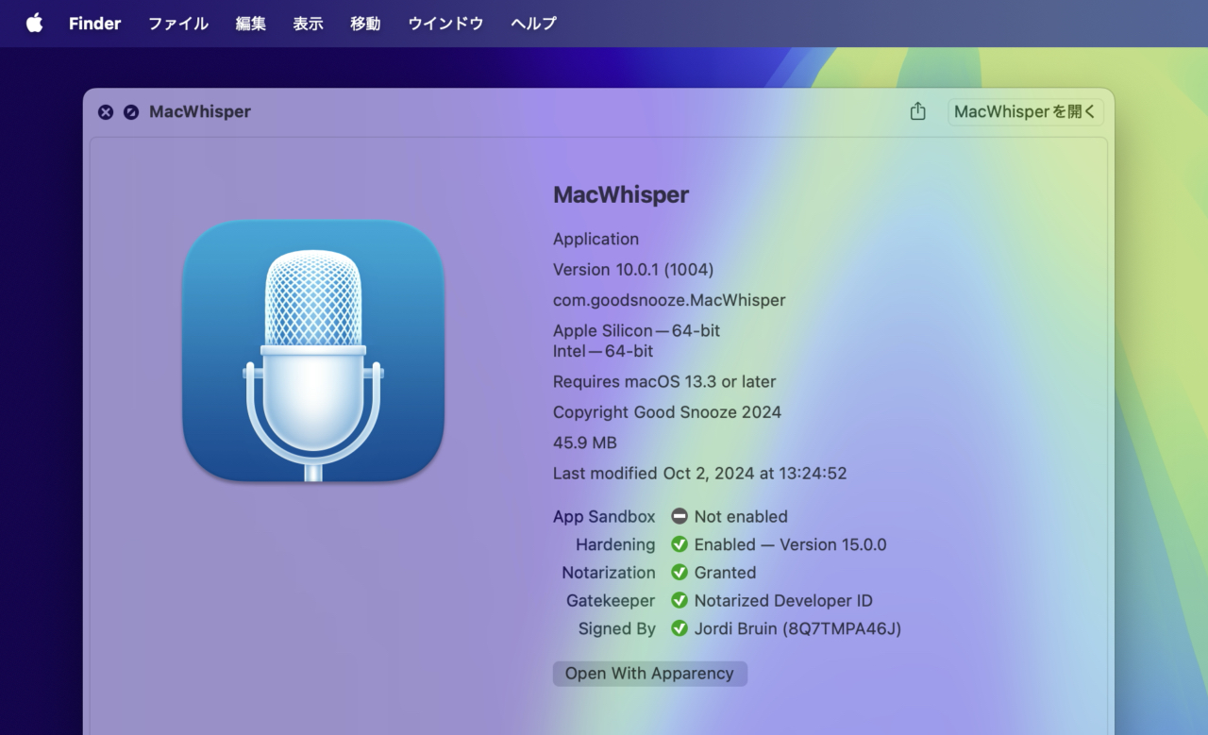Open the 編集 menu
Image resolution: width=1208 pixels, height=735 pixels.
coord(251,24)
